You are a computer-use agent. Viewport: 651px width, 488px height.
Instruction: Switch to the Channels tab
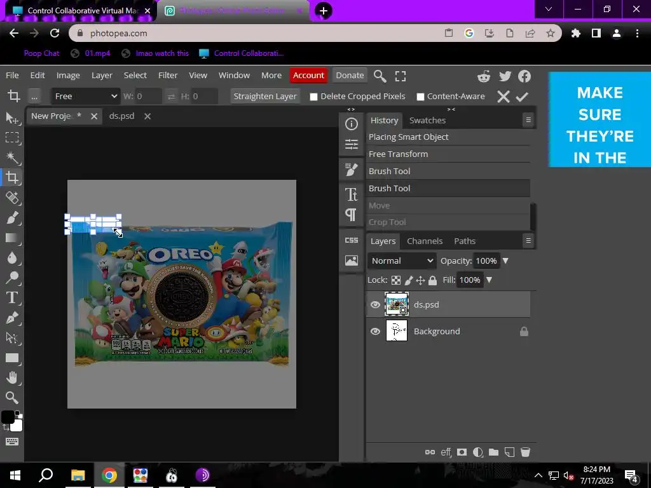pos(425,241)
